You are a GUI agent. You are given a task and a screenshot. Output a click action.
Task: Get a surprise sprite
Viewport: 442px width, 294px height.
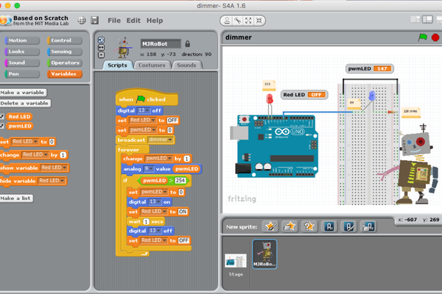309,226
